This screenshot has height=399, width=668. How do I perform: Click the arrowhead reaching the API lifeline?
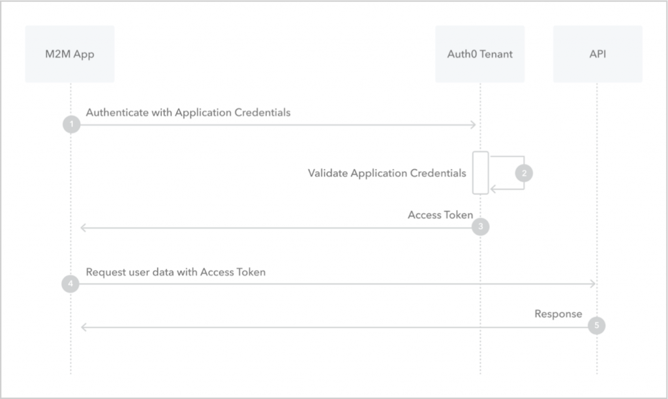592,283
